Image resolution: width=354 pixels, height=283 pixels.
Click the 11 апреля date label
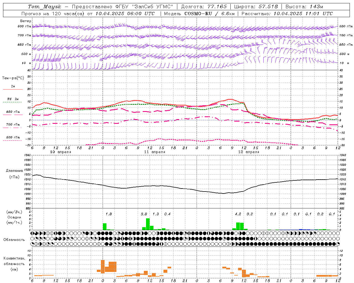[155, 152]
